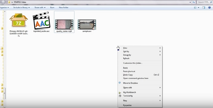Open the Sort by submenu
This screenshot has width=213, height=108.
tap(140, 51)
